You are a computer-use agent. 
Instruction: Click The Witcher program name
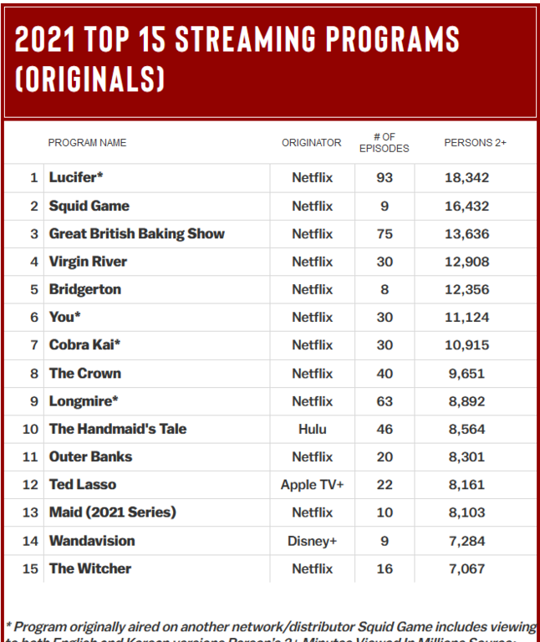point(90,568)
